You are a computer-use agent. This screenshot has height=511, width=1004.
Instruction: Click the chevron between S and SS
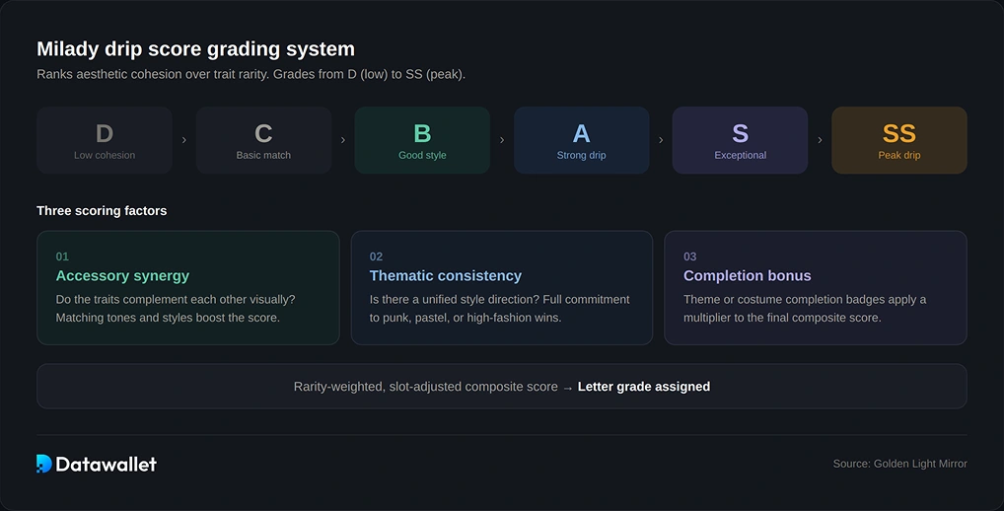coord(820,140)
